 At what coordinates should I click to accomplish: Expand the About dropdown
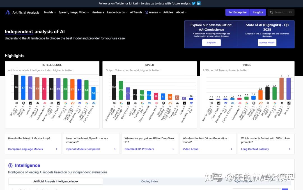coord(181,12)
